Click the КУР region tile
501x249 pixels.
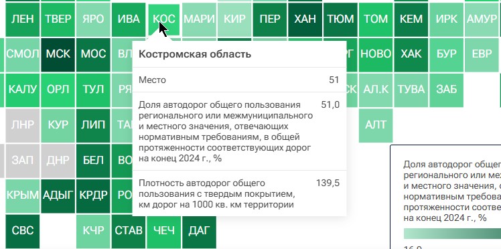[58, 125]
